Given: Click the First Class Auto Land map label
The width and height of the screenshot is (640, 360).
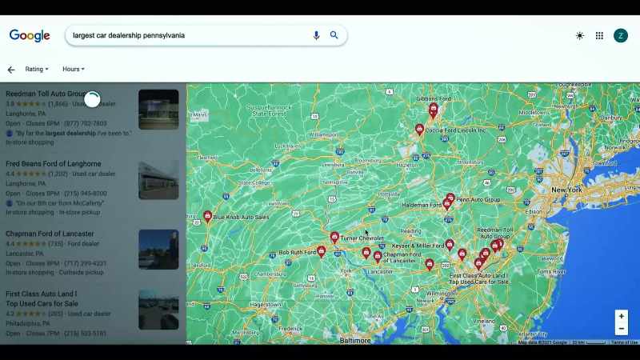Looking at the screenshot, I should (x=478, y=278).
